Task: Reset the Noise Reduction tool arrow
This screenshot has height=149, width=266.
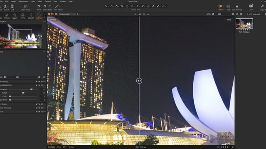Action: pyautogui.click(x=39, y=85)
